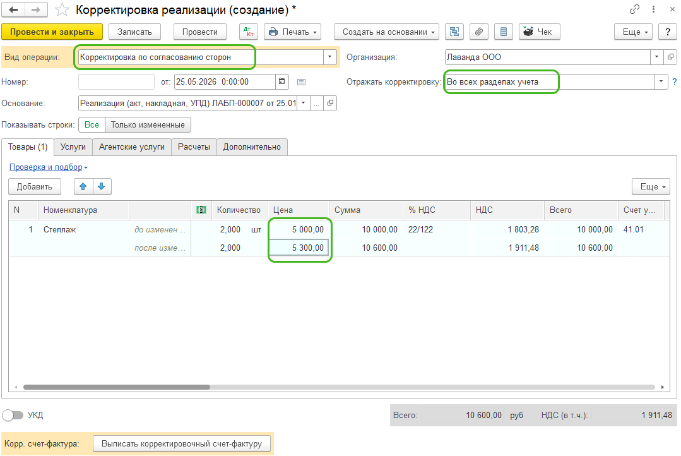
Task: Click Провести button
Action: [x=200, y=32]
